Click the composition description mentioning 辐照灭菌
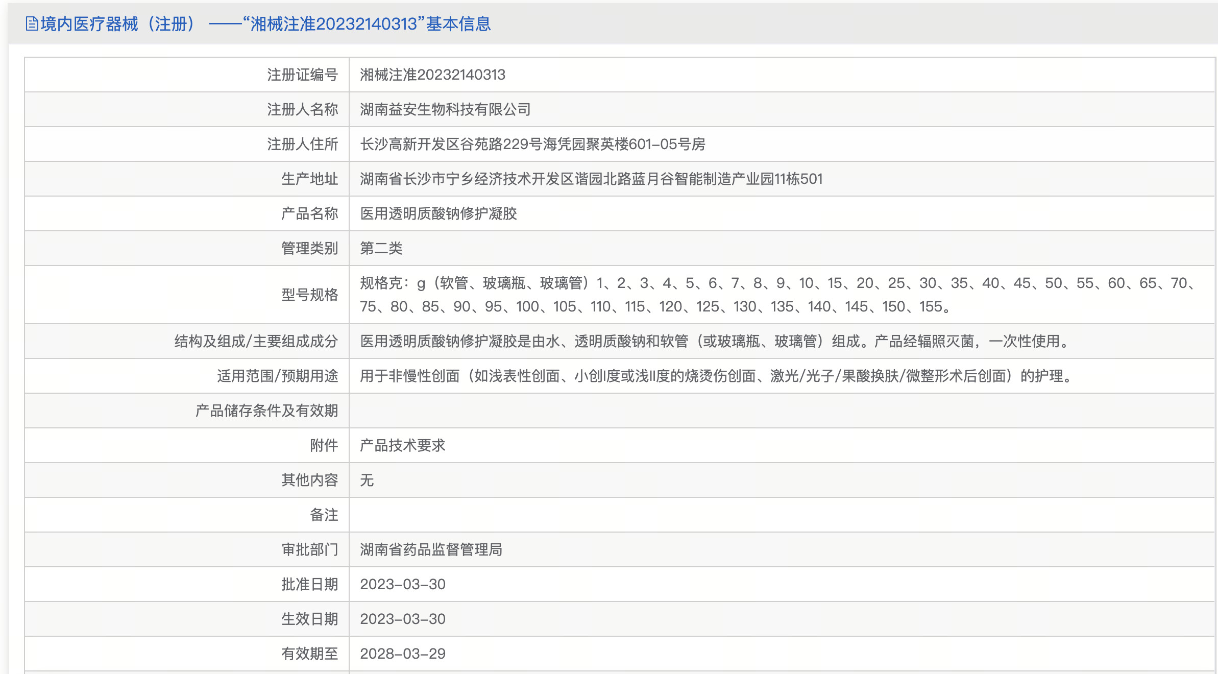This screenshot has height=674, width=1218. 715,342
